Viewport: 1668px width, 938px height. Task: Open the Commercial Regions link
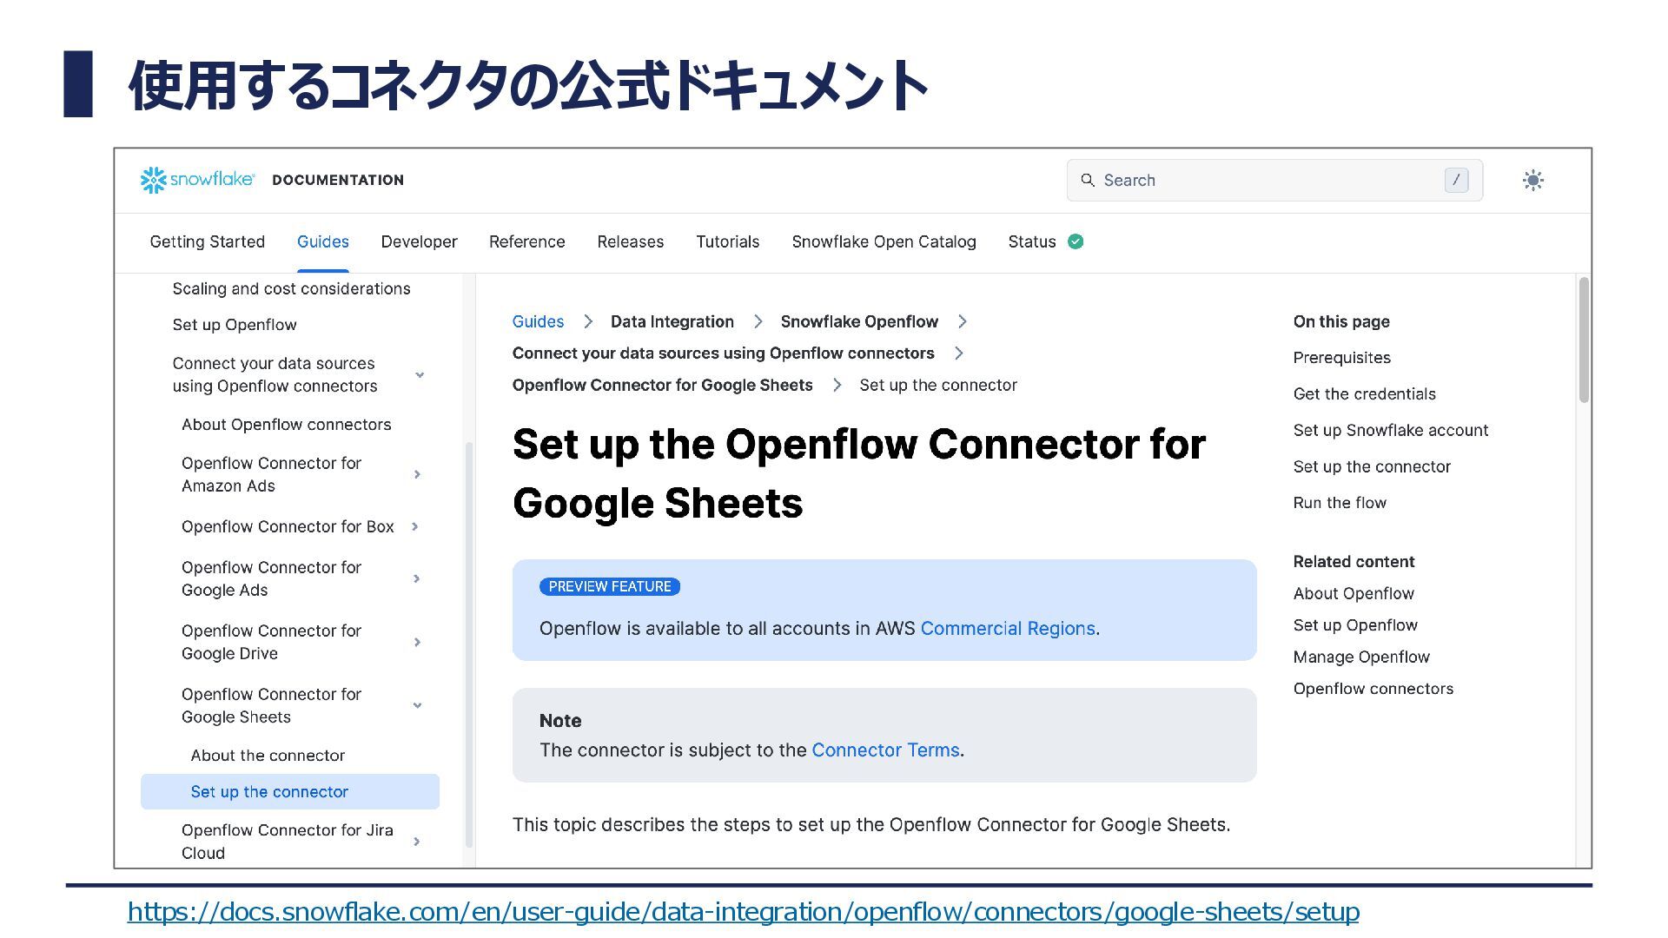1007,628
